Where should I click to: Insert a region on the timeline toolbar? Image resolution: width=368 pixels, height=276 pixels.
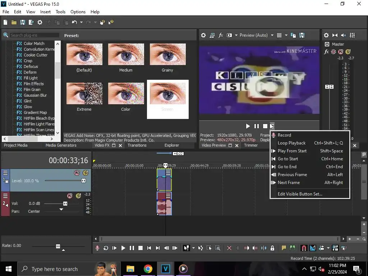click(x=293, y=248)
